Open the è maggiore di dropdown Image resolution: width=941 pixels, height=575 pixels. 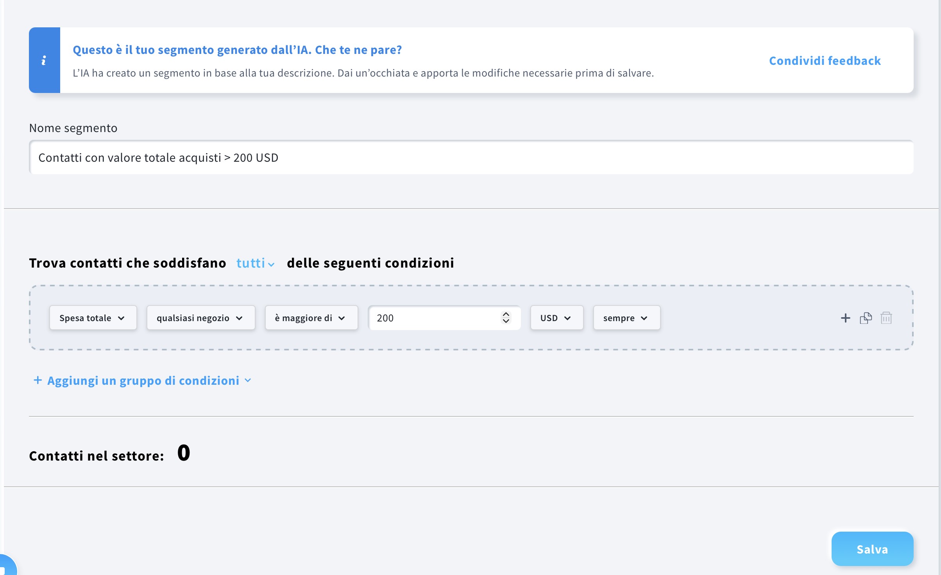(x=311, y=318)
